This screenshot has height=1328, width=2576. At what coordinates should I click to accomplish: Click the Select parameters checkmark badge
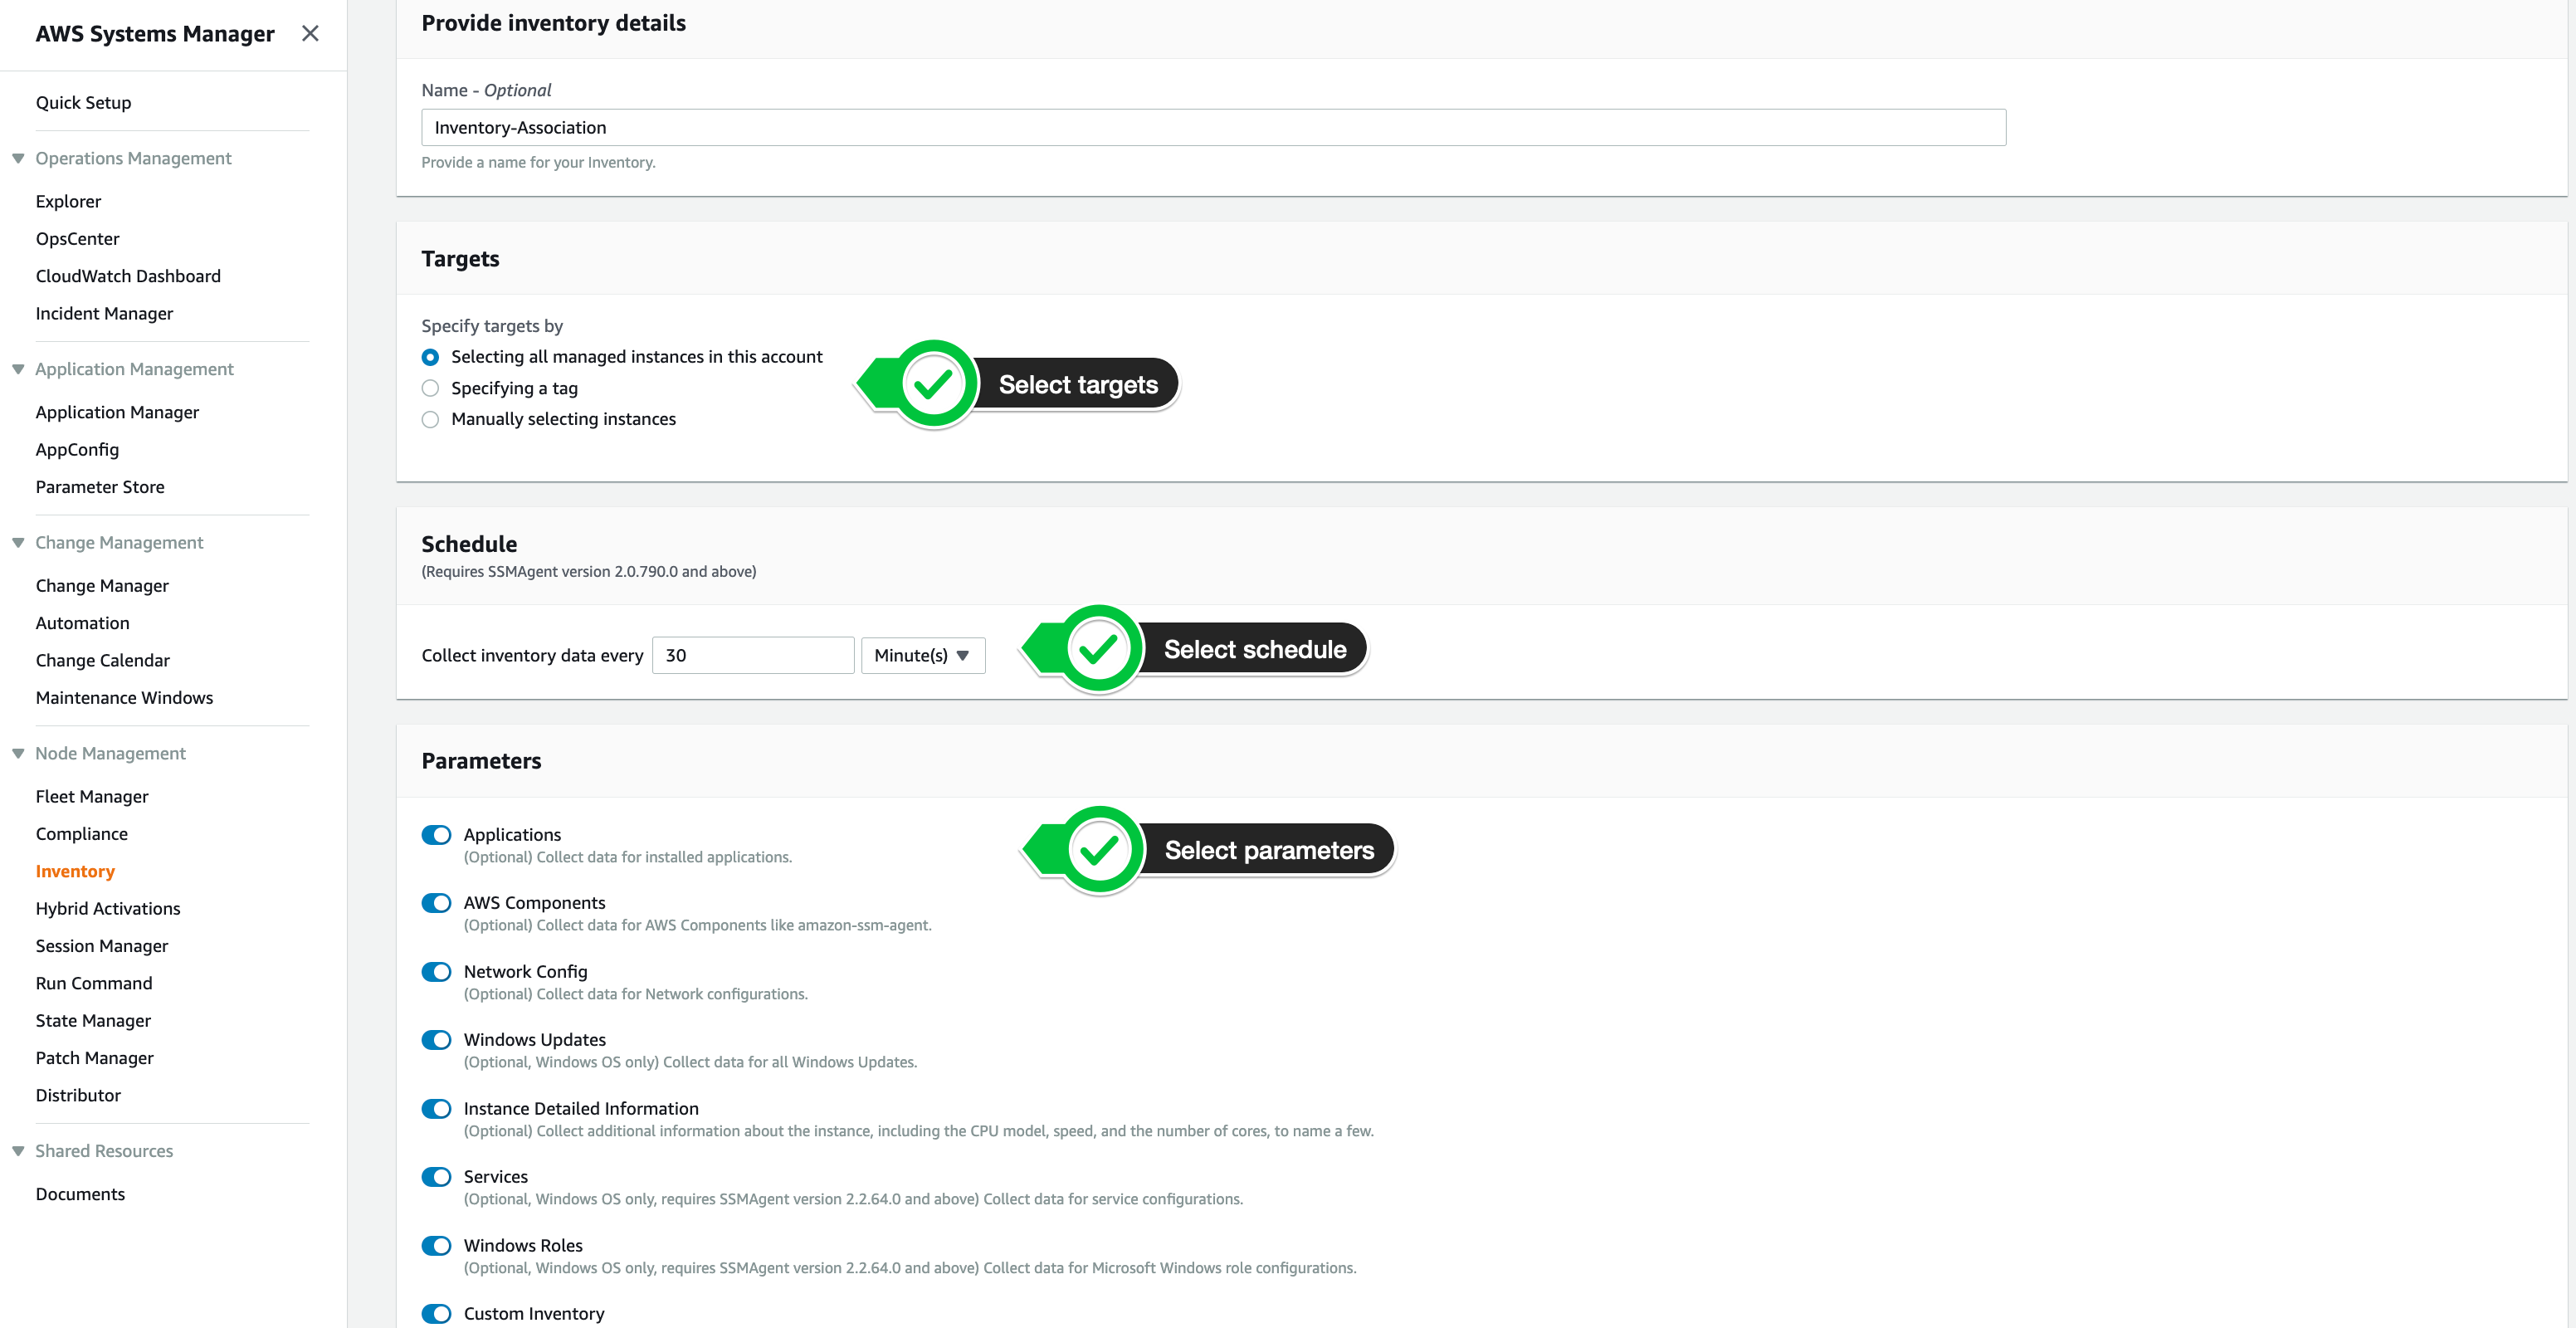(x=1099, y=850)
